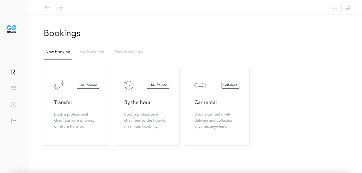Open the payment card sidebar icon

click(x=13, y=88)
